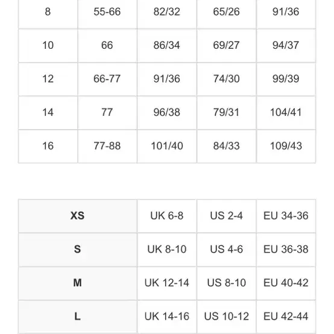This screenshot has width=334, height=334.
Task: Click the 55-66 cell in size 8 row
Action: click(107, 12)
